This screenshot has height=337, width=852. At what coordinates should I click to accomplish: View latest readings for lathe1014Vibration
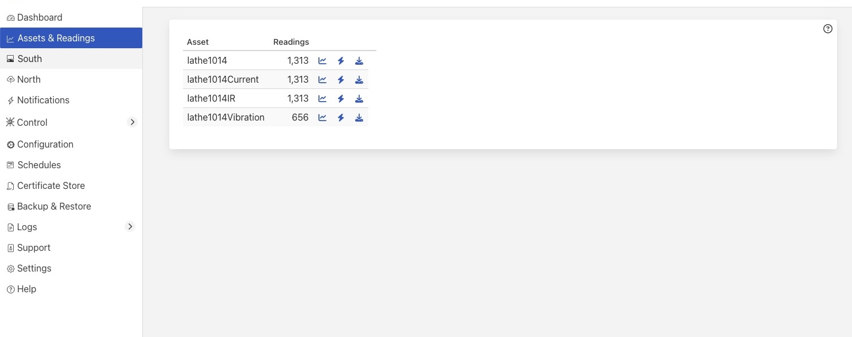(341, 117)
